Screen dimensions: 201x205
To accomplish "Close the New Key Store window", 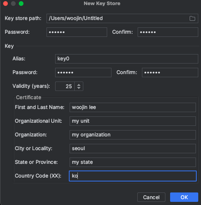I will pyautogui.click(x=5, y=4).
